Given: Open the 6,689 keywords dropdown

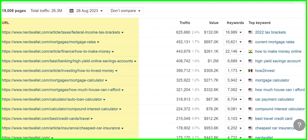Looking at the screenshot, I should click(234, 61).
